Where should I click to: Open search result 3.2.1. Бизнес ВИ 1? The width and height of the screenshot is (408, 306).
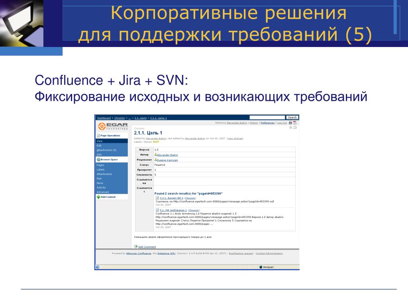[171, 198]
